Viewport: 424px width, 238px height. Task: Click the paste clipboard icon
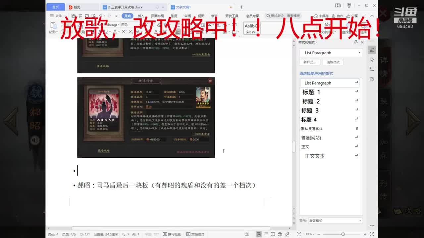pyautogui.click(x=53, y=25)
